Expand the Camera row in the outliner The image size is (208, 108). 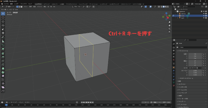pyautogui.click(x=178, y=14)
